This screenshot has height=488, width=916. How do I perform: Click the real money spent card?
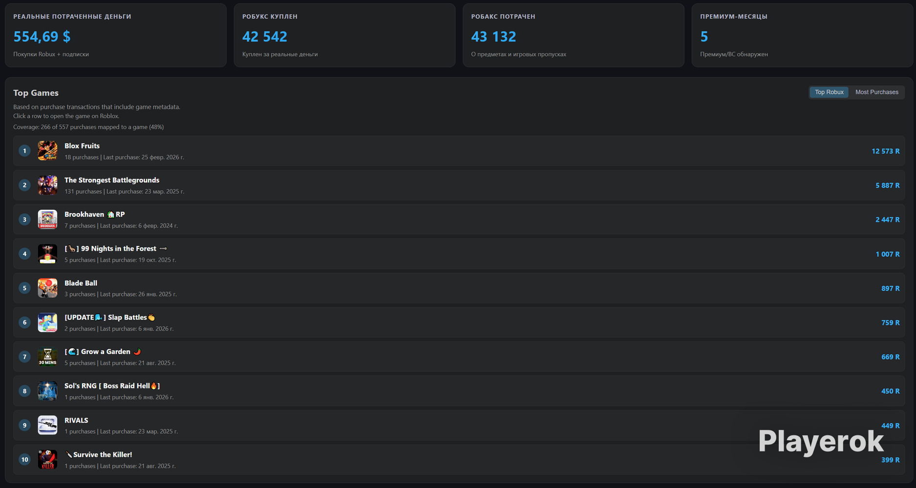point(116,35)
